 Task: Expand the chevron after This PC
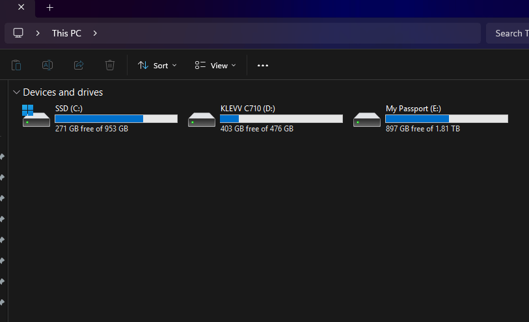(95, 33)
